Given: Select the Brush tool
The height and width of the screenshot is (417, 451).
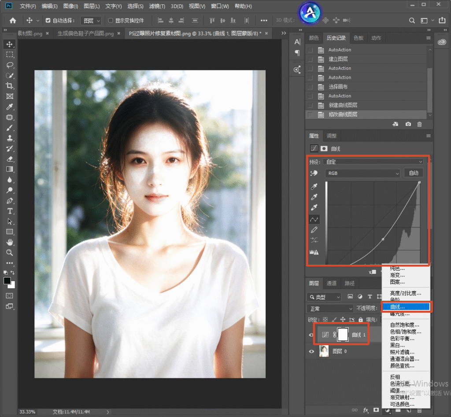Looking at the screenshot, I should pos(10,128).
